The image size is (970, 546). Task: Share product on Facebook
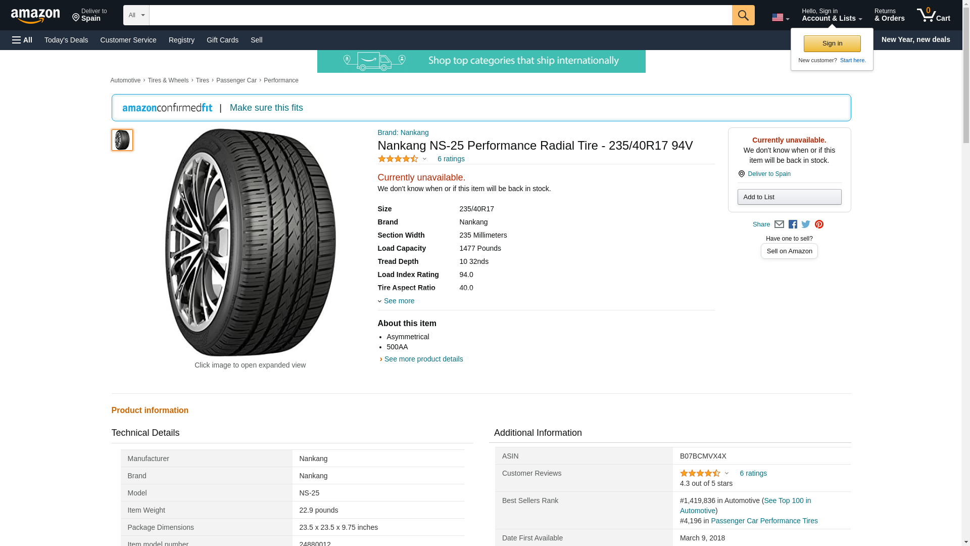pos(793,224)
